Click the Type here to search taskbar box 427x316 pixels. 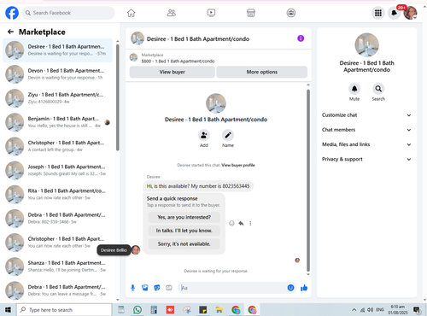point(64,310)
